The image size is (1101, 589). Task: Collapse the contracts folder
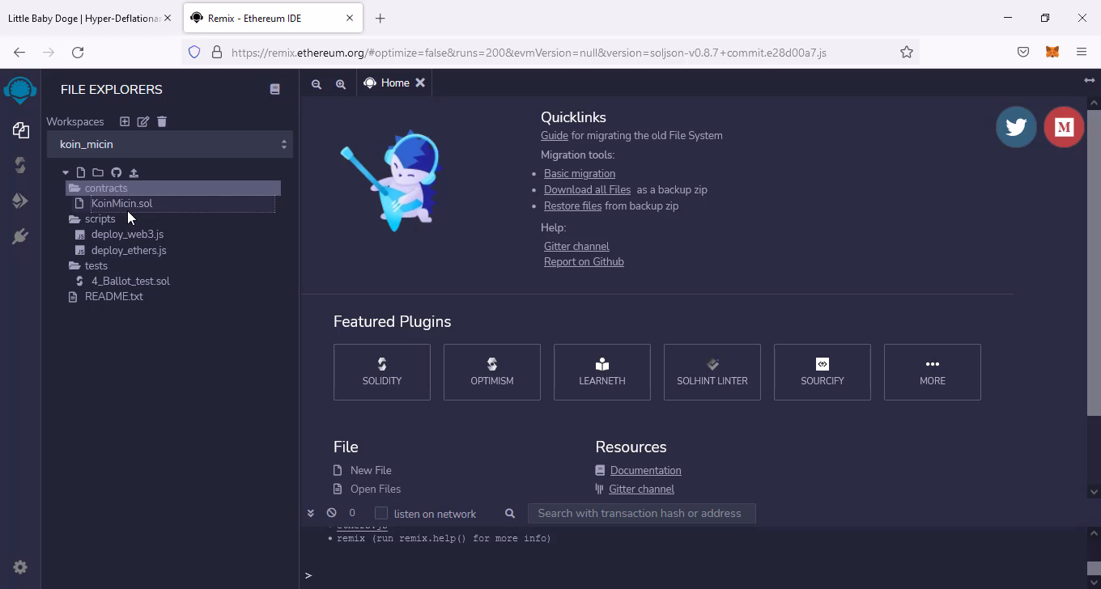coord(105,188)
